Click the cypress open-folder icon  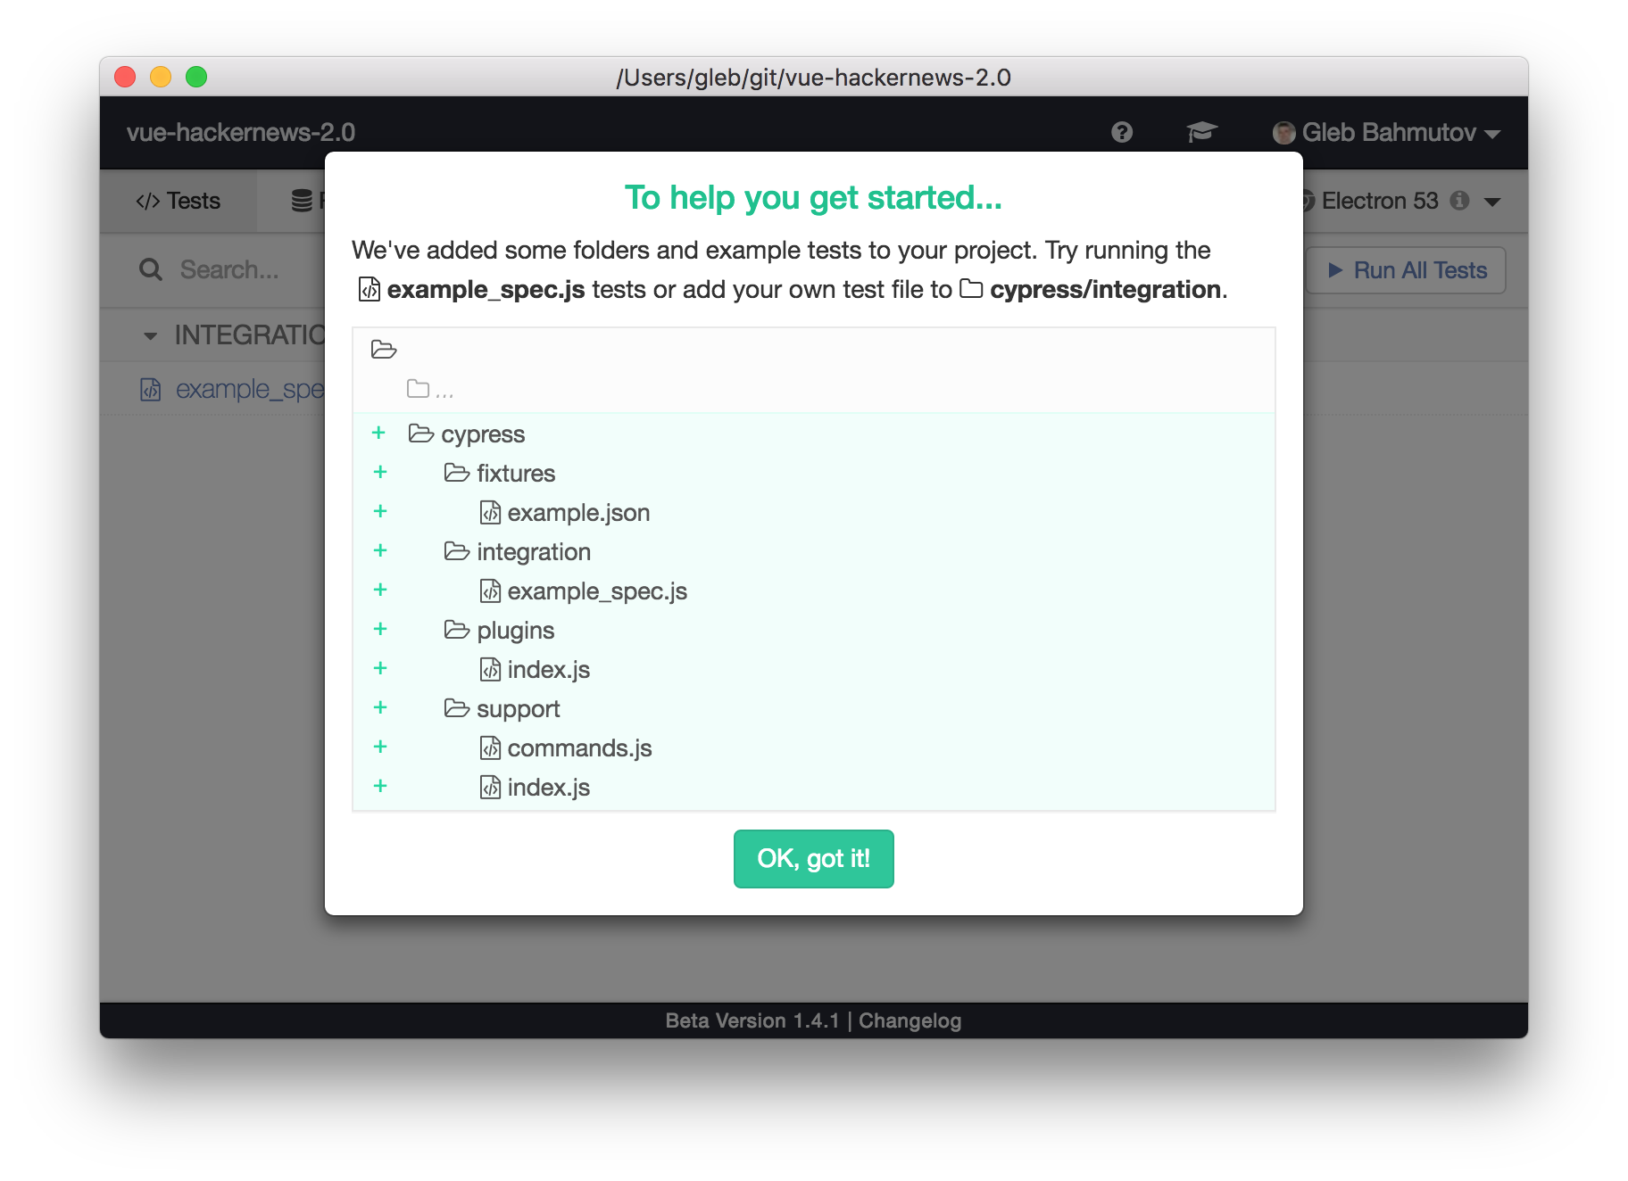click(421, 434)
